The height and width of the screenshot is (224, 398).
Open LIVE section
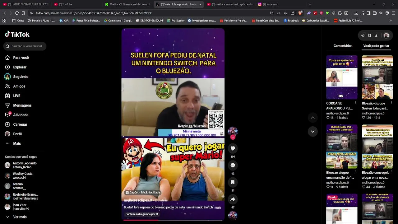pos(13,96)
